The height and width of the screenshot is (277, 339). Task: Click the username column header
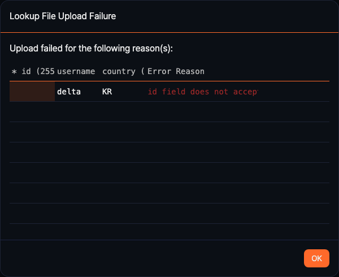(x=76, y=71)
